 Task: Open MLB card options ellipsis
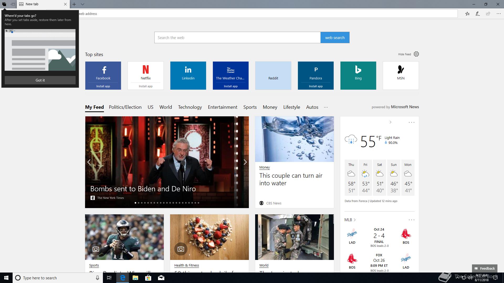coord(412,220)
